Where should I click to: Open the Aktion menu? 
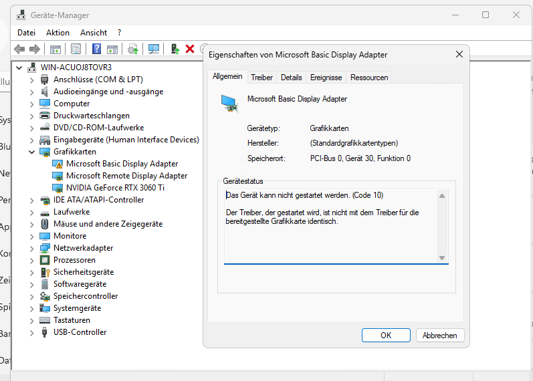tap(58, 33)
